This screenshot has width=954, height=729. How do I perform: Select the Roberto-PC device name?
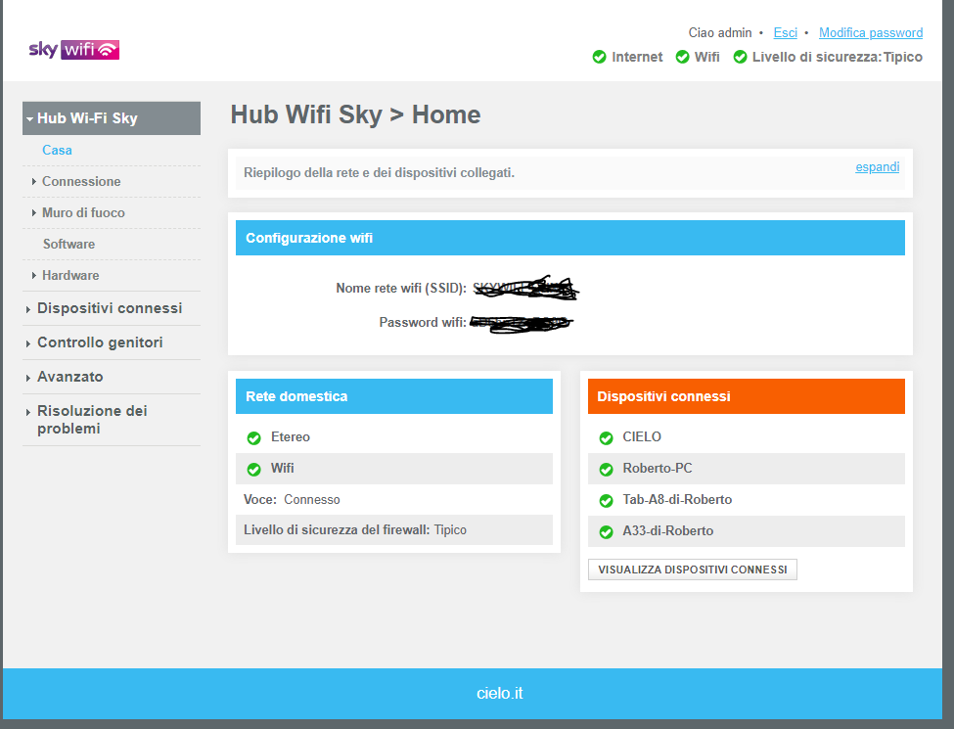pyautogui.click(x=658, y=469)
